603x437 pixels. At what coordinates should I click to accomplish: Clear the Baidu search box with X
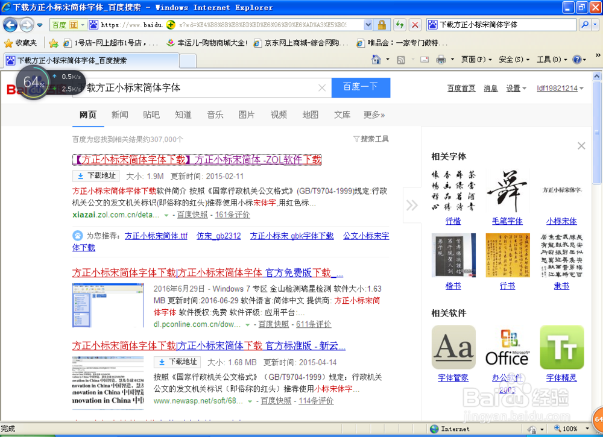322,88
